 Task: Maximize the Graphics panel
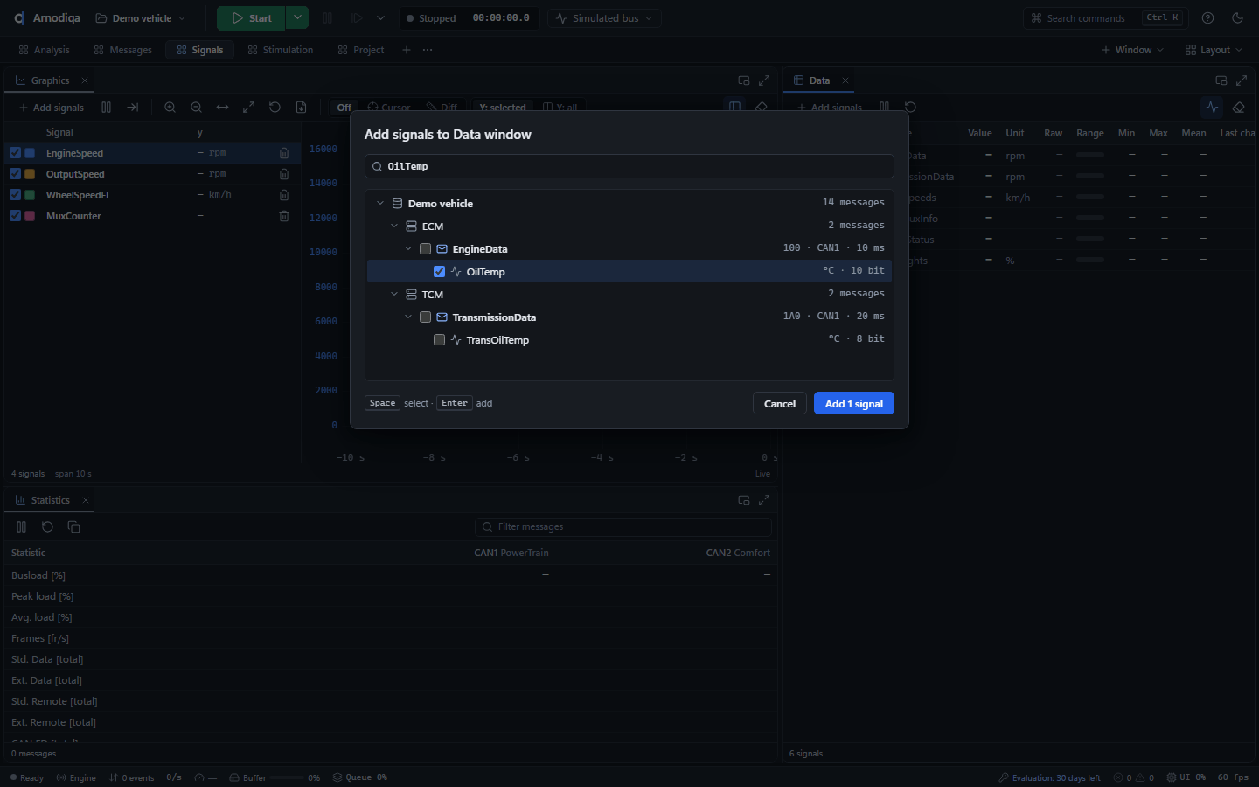coord(764,80)
